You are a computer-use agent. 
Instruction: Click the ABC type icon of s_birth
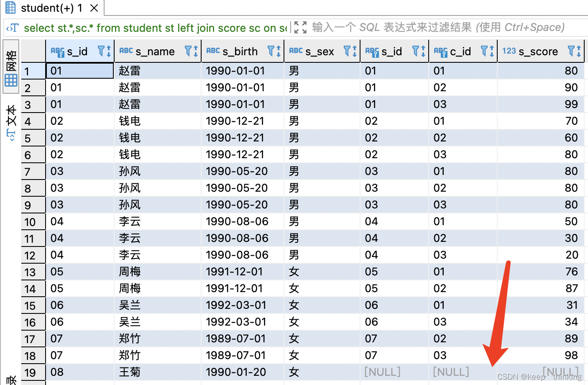click(213, 51)
